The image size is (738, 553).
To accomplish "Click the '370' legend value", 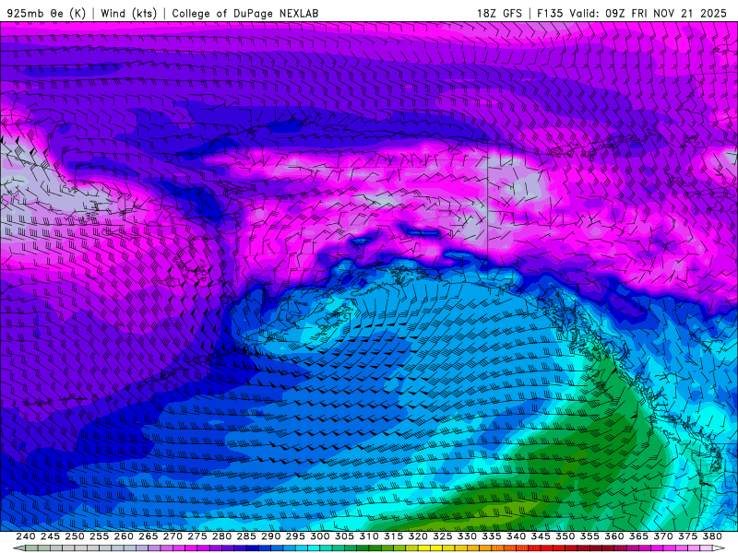I will coord(663,536).
